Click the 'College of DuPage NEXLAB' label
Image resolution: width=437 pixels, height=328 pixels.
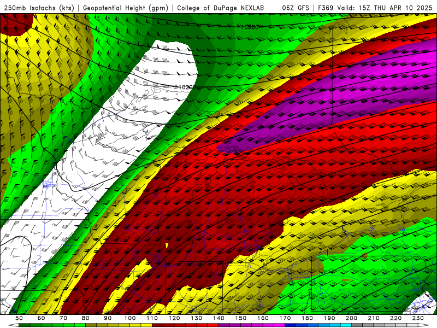221,8
